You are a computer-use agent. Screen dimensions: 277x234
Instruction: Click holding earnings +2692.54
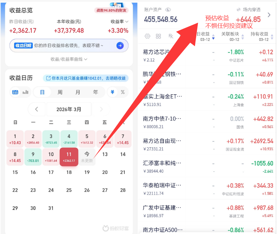(262, 141)
